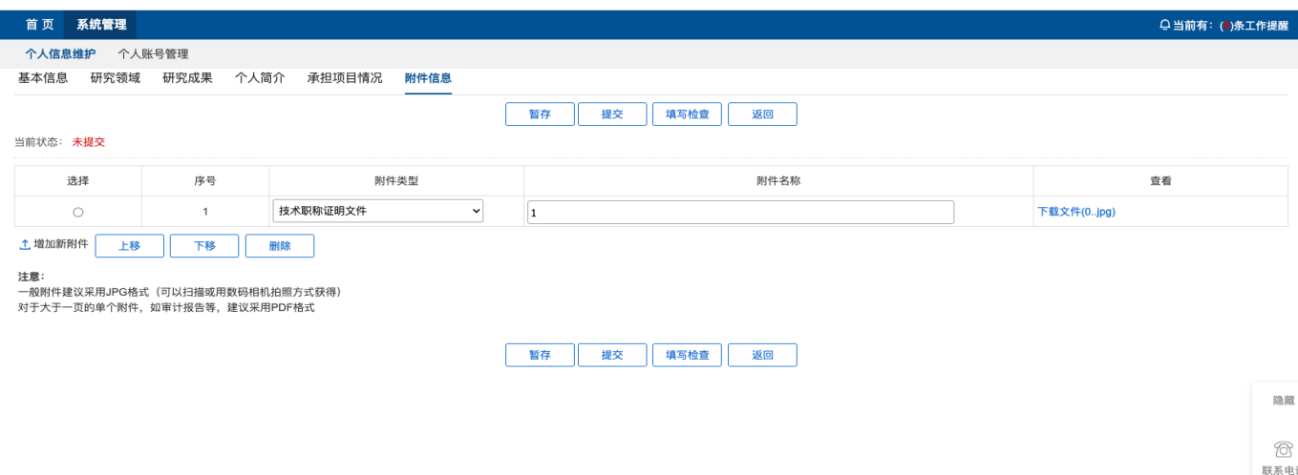Open the attachment type dropdown
The height and width of the screenshot is (475, 1298).
tap(378, 212)
